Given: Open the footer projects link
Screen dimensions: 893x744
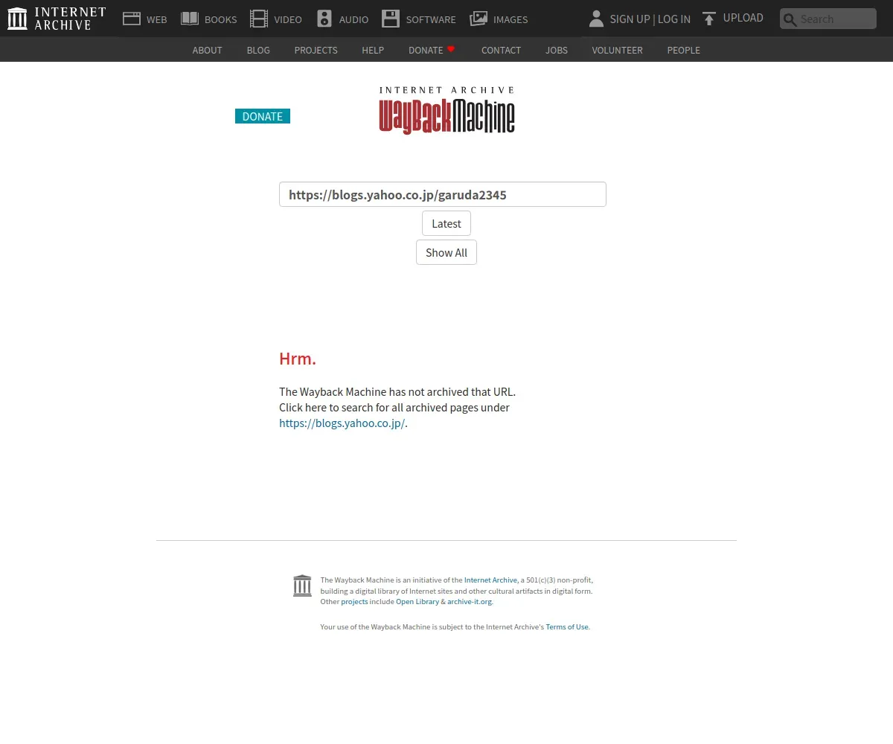Looking at the screenshot, I should point(354,601).
